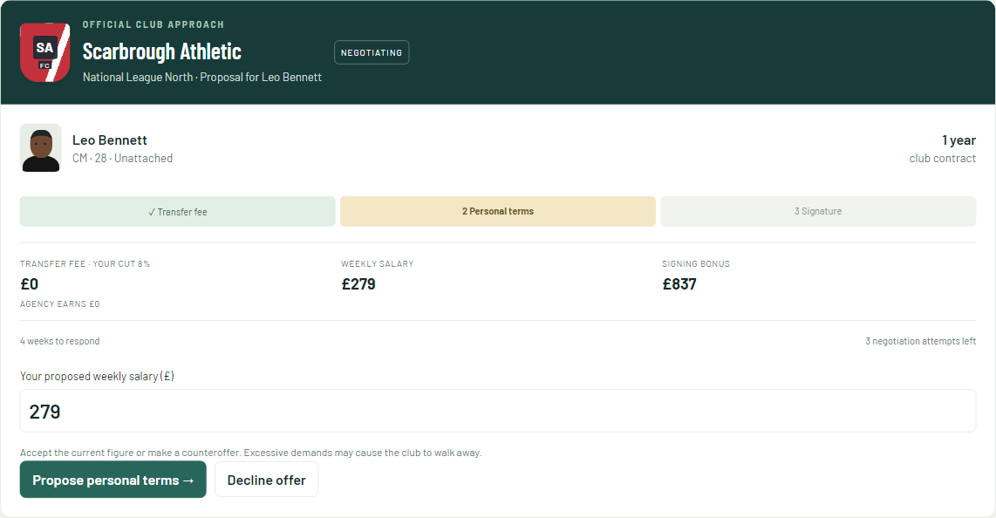Image resolution: width=996 pixels, height=518 pixels.
Task: Go to the 3 Signature step
Action: (818, 211)
